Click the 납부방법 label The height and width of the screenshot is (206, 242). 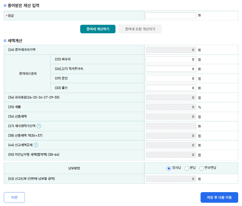[74, 168]
